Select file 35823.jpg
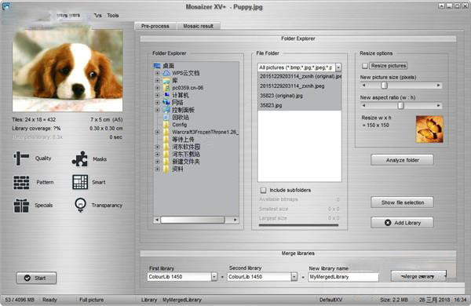Viewport: 471px width, 306px height. pyautogui.click(x=300, y=105)
